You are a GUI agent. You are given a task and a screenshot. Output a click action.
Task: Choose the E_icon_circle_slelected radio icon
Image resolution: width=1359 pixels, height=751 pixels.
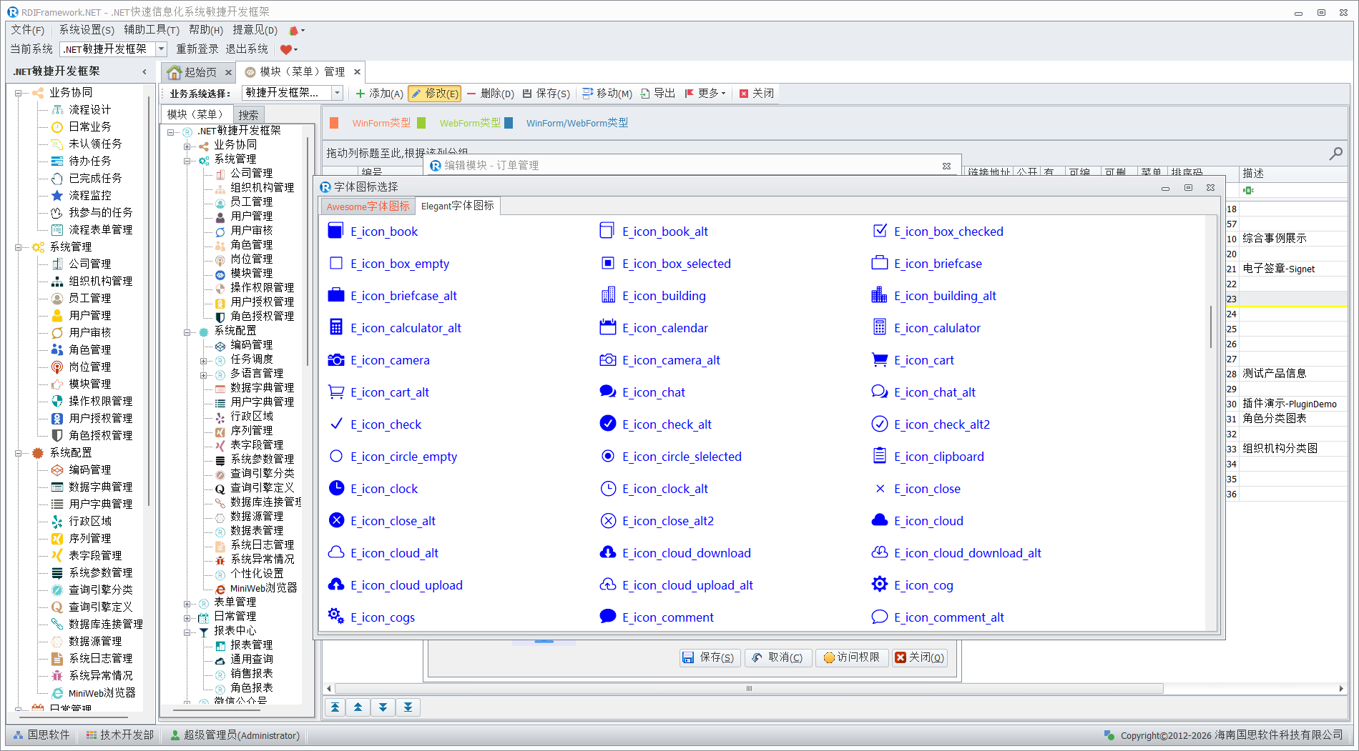[681, 457]
